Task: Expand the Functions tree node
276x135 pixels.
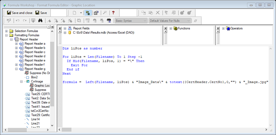Action: [171, 28]
